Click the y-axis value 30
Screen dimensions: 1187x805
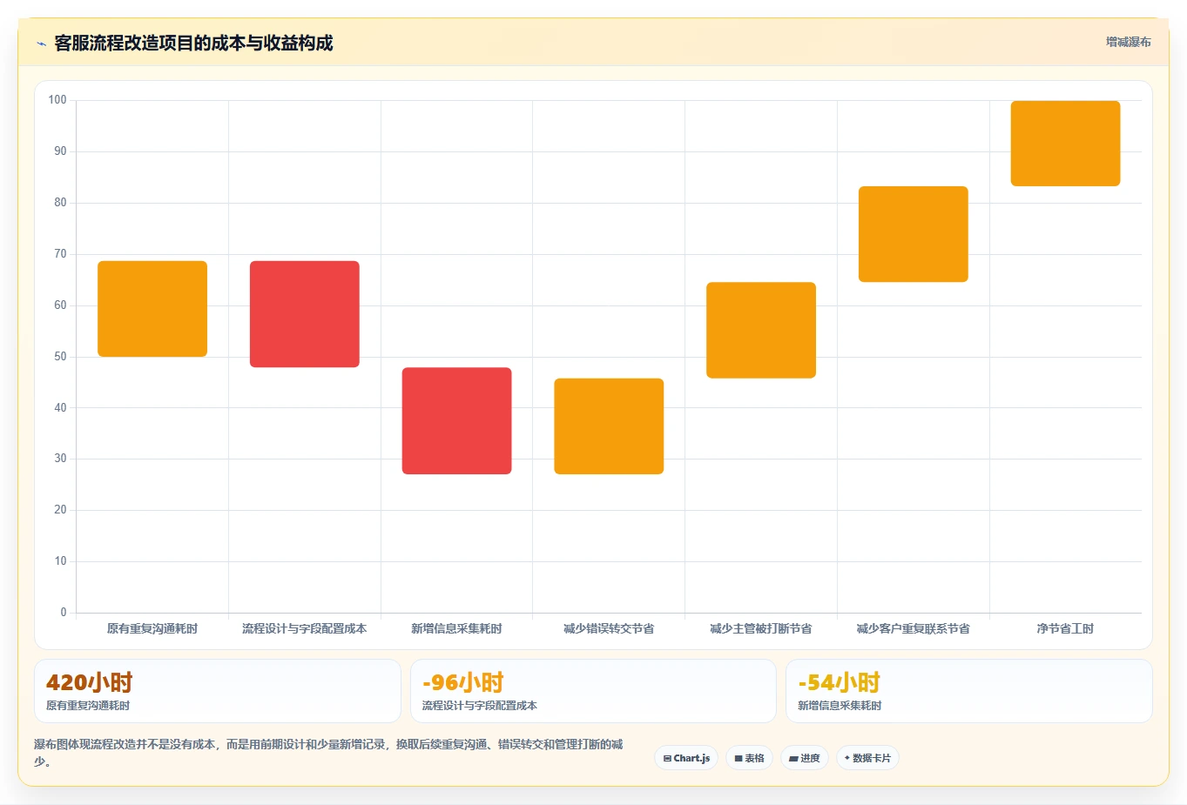pyautogui.click(x=60, y=459)
